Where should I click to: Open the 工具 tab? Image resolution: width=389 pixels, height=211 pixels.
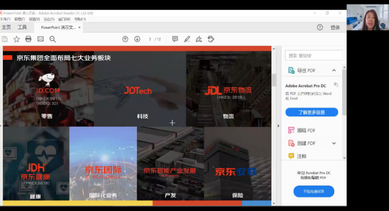[x=22, y=27]
